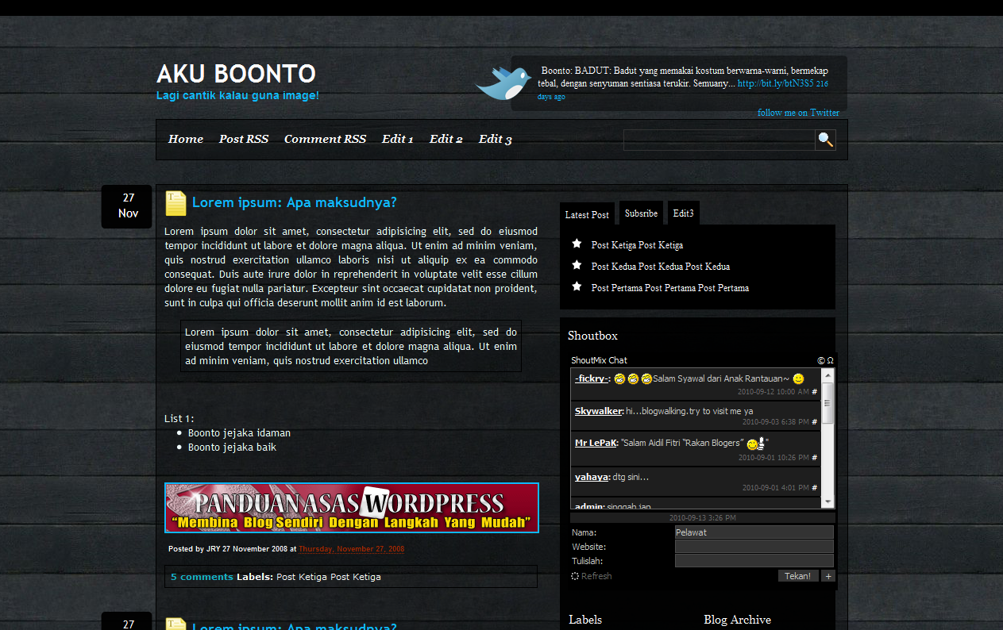Click the Panduan Asas WordPress banner
The image size is (1003, 630).
point(352,508)
